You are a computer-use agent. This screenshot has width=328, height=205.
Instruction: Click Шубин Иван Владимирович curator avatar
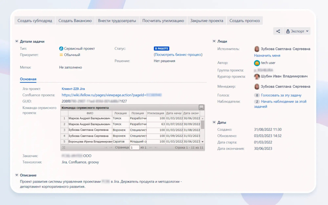tap(257, 76)
